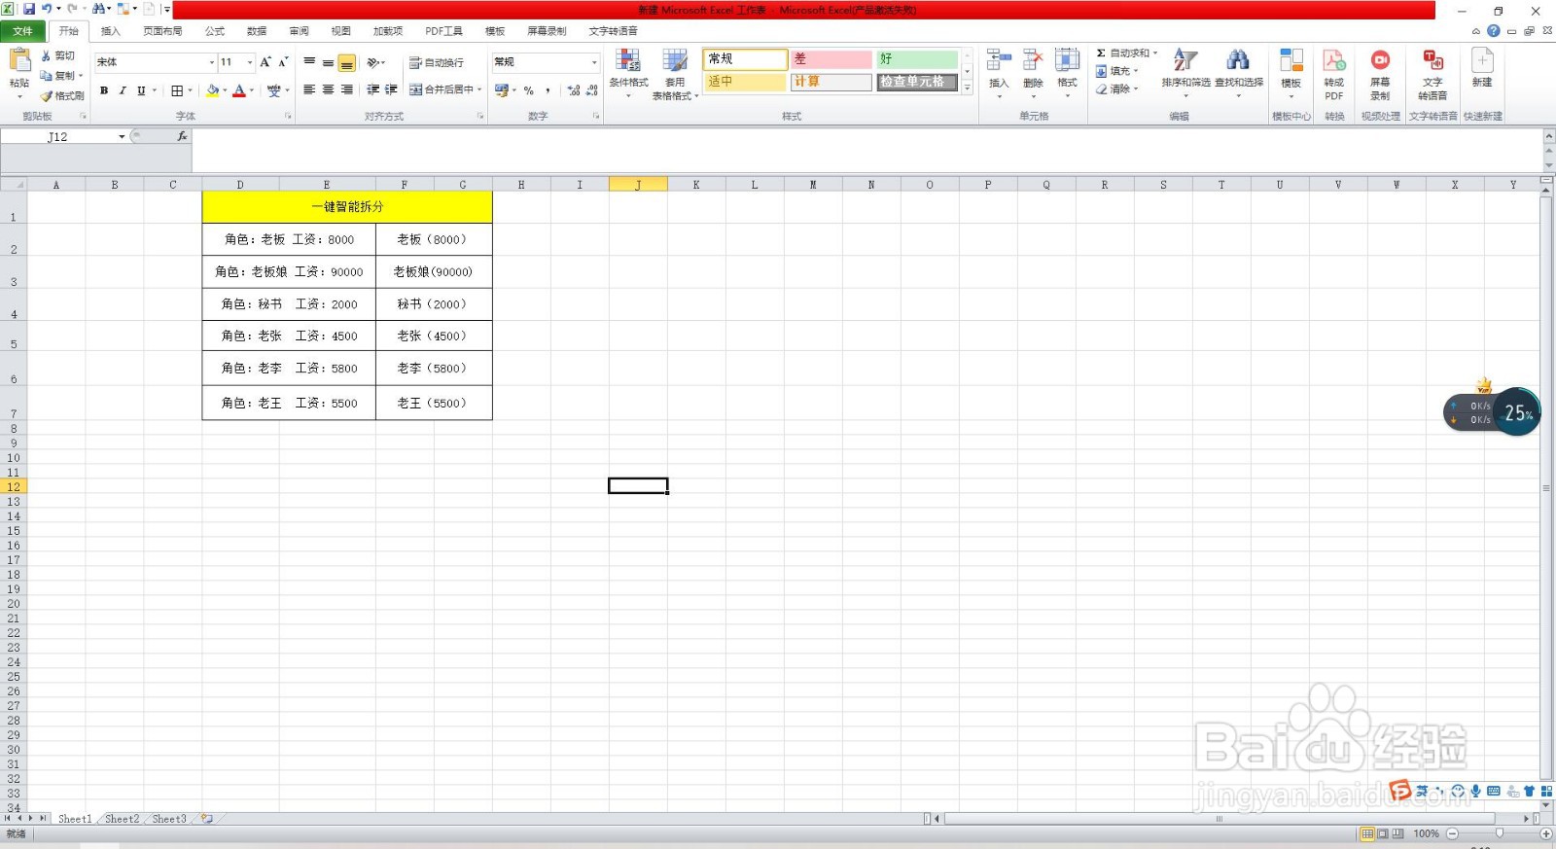Select the cell reading 老板娘(90000)
Viewport: 1556px width, 849px height.
pyautogui.click(x=434, y=272)
